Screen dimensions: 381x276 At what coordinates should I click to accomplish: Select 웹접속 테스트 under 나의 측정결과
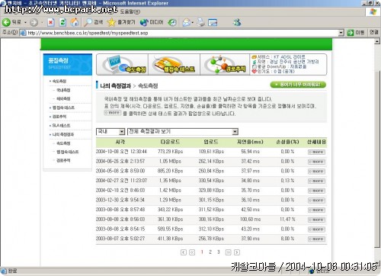coord(67,152)
